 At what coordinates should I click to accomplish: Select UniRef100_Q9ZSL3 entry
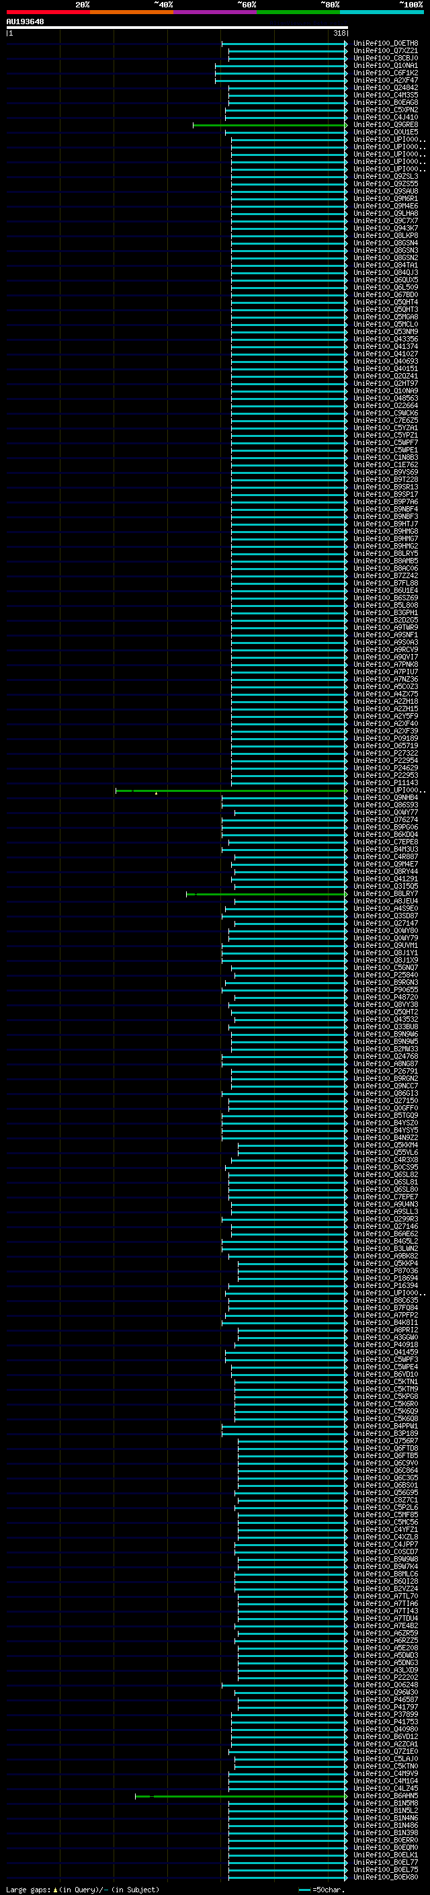point(386,177)
